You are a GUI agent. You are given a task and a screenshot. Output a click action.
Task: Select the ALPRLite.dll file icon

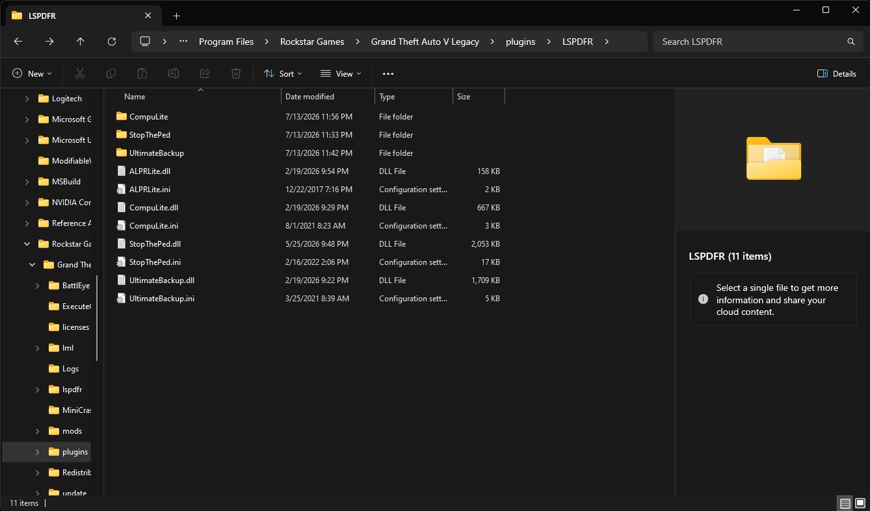point(121,171)
